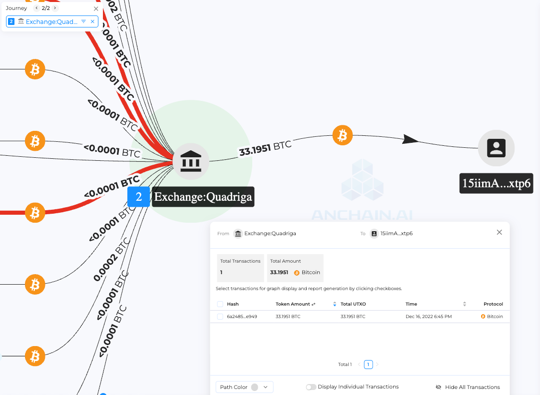Click Total UTXO column header
This screenshot has width=540, height=395.
(353, 304)
